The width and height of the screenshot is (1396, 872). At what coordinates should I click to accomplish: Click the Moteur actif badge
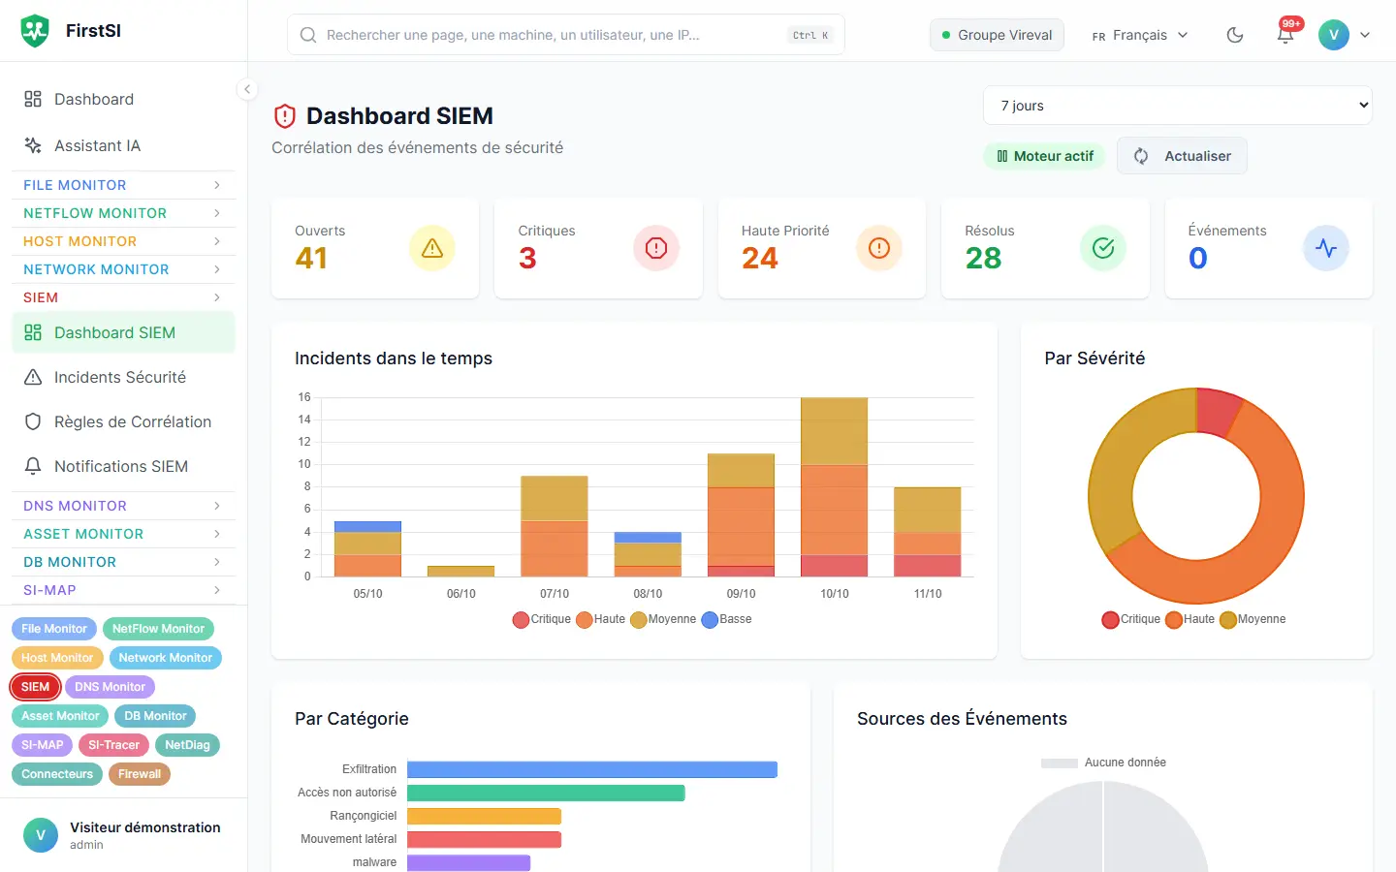(1045, 156)
